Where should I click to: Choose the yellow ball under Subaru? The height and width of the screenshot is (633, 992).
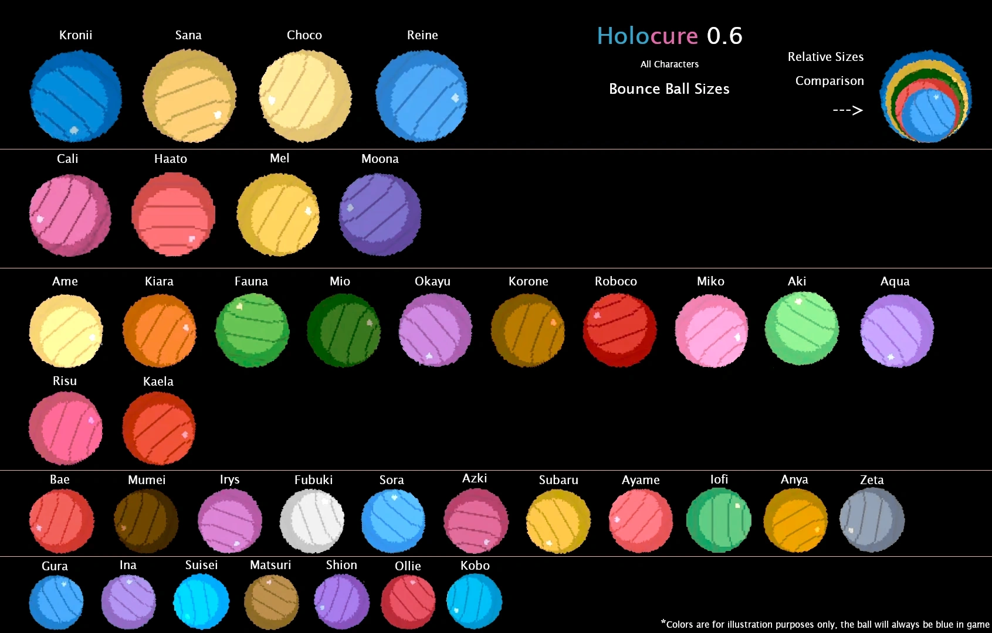click(x=558, y=521)
